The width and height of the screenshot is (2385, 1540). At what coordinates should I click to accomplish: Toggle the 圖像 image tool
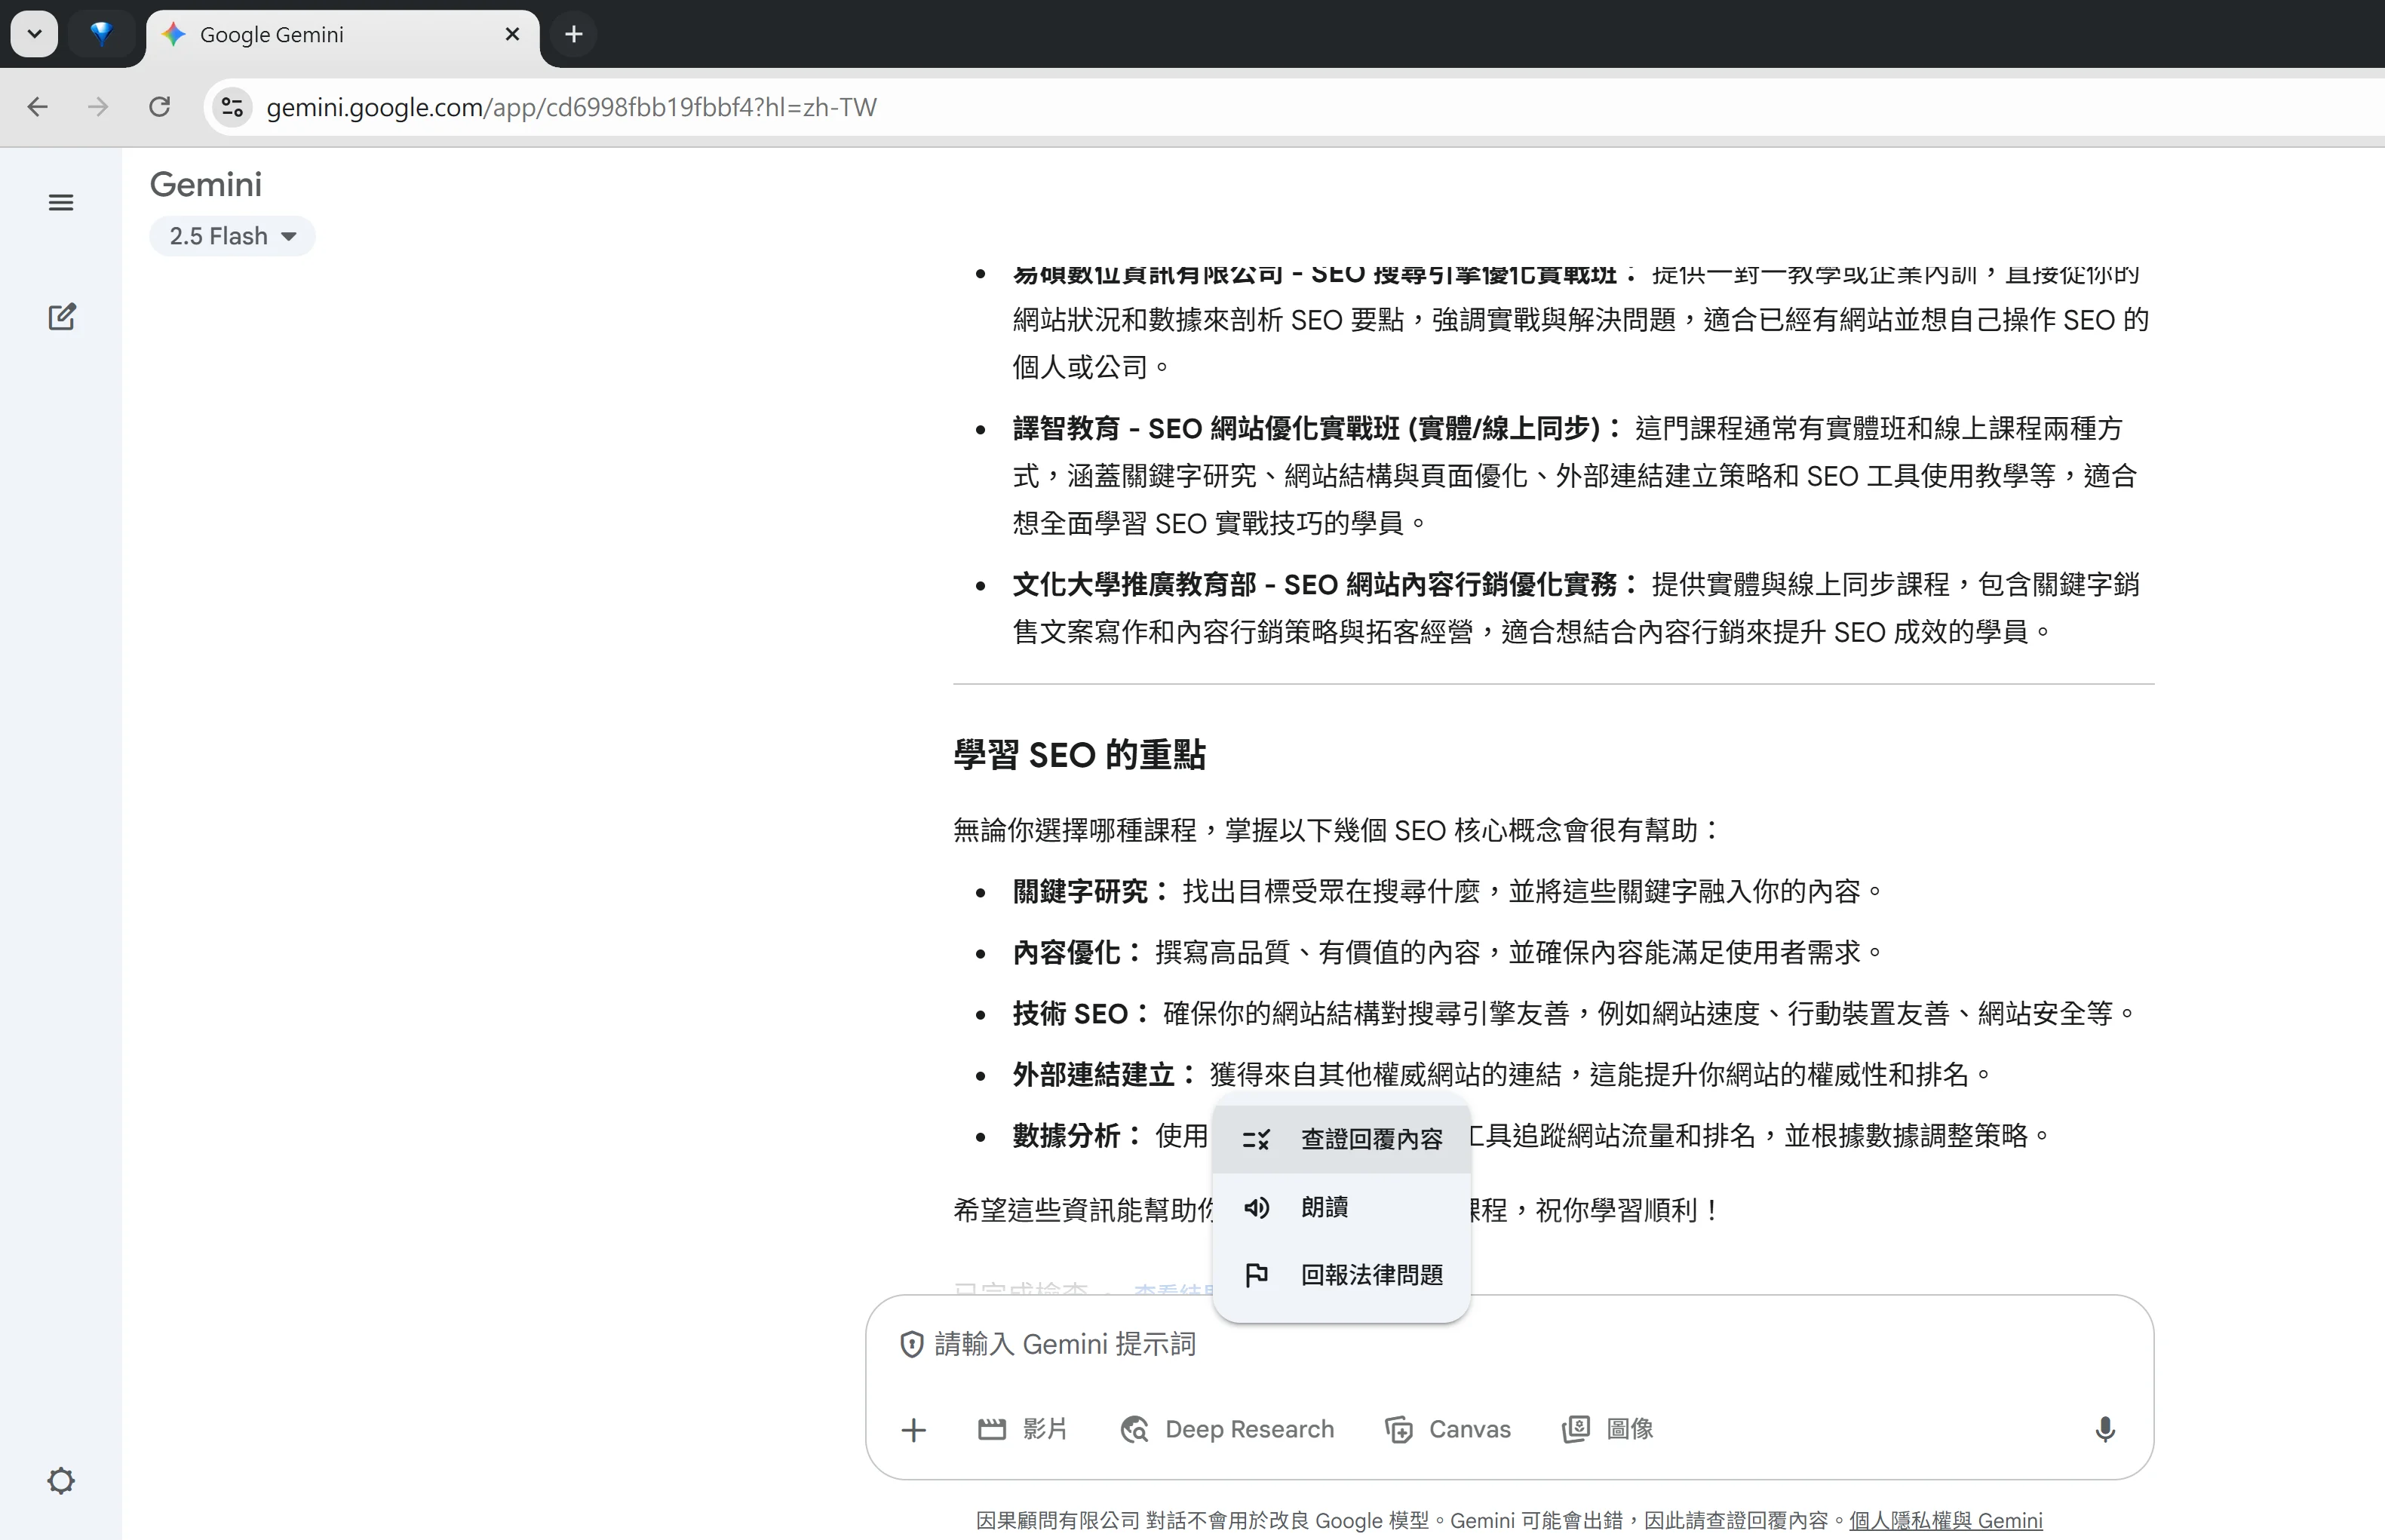point(1607,1429)
